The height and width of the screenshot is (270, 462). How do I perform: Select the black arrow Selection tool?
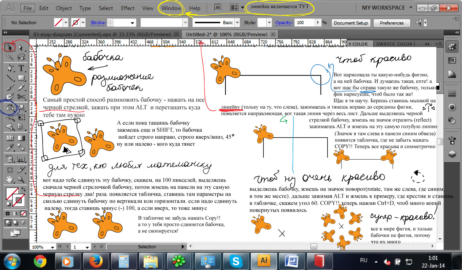(x=10, y=48)
